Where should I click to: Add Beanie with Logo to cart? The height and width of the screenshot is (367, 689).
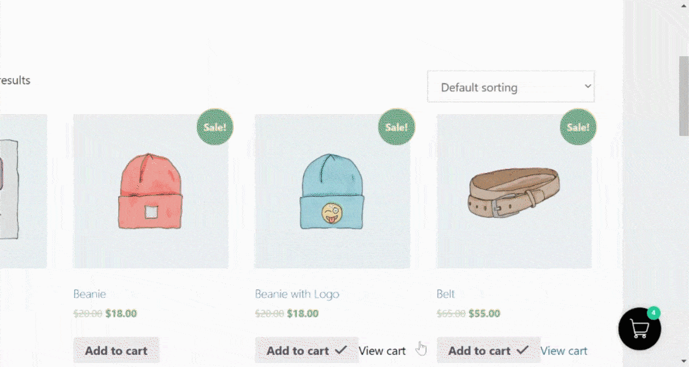pyautogui.click(x=307, y=350)
